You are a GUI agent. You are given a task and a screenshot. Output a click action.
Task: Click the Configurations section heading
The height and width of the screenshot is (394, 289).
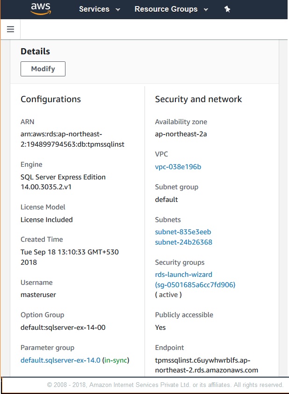[x=51, y=99]
